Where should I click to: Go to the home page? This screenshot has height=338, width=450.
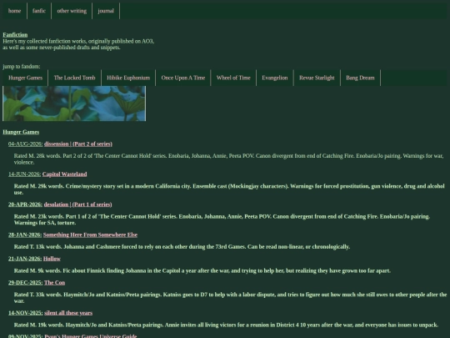click(x=15, y=11)
